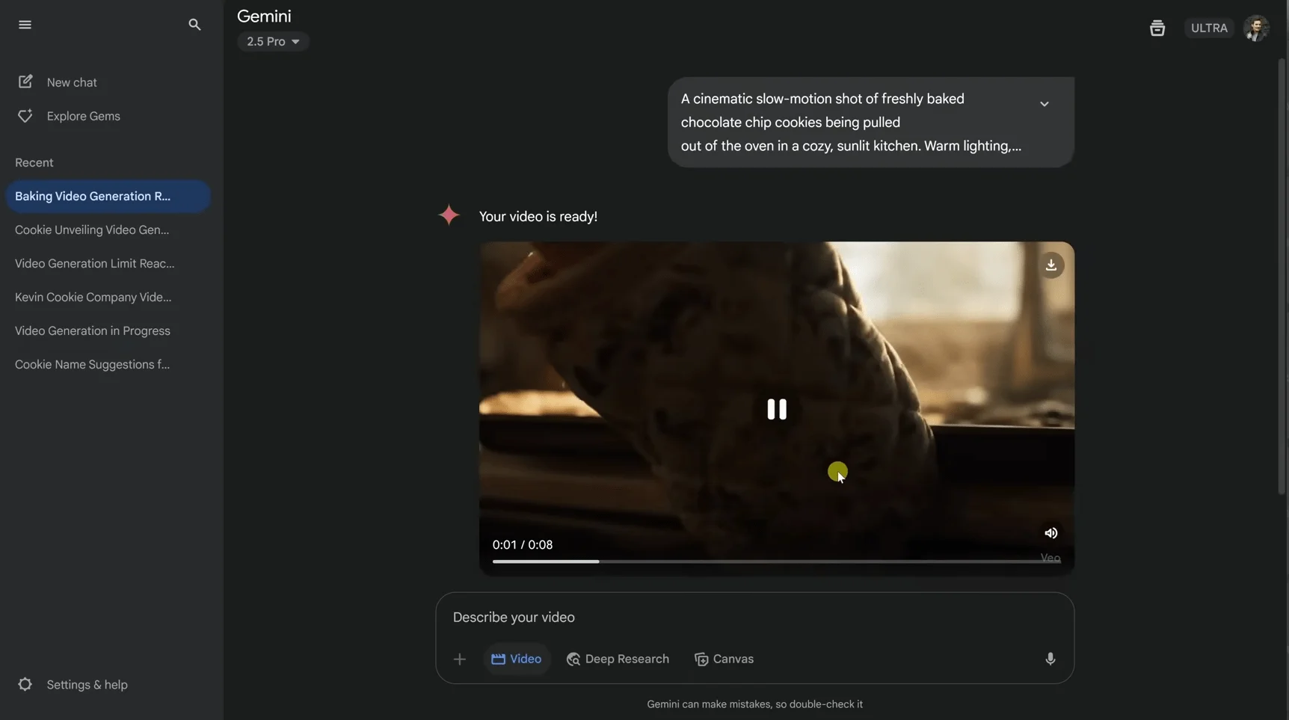Open the top-right stacked tray icon

pyautogui.click(x=1157, y=28)
